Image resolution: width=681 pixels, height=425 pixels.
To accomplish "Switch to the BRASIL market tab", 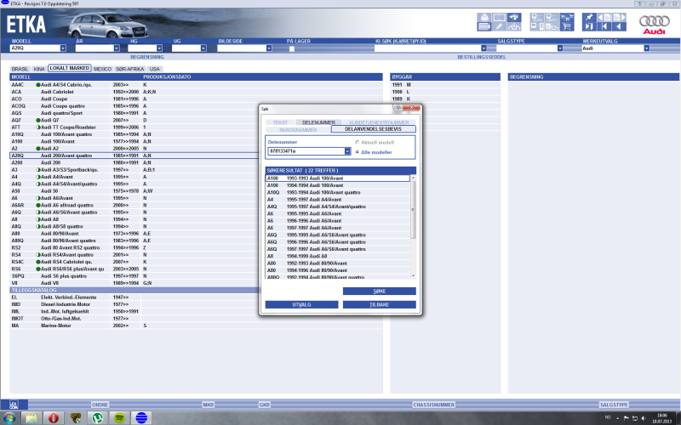I will 20,69.
